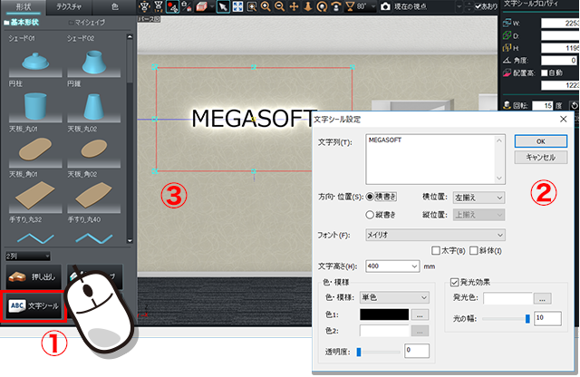Toggle the 発光効果 glow effect checkbox
580x377 pixels.
click(455, 283)
